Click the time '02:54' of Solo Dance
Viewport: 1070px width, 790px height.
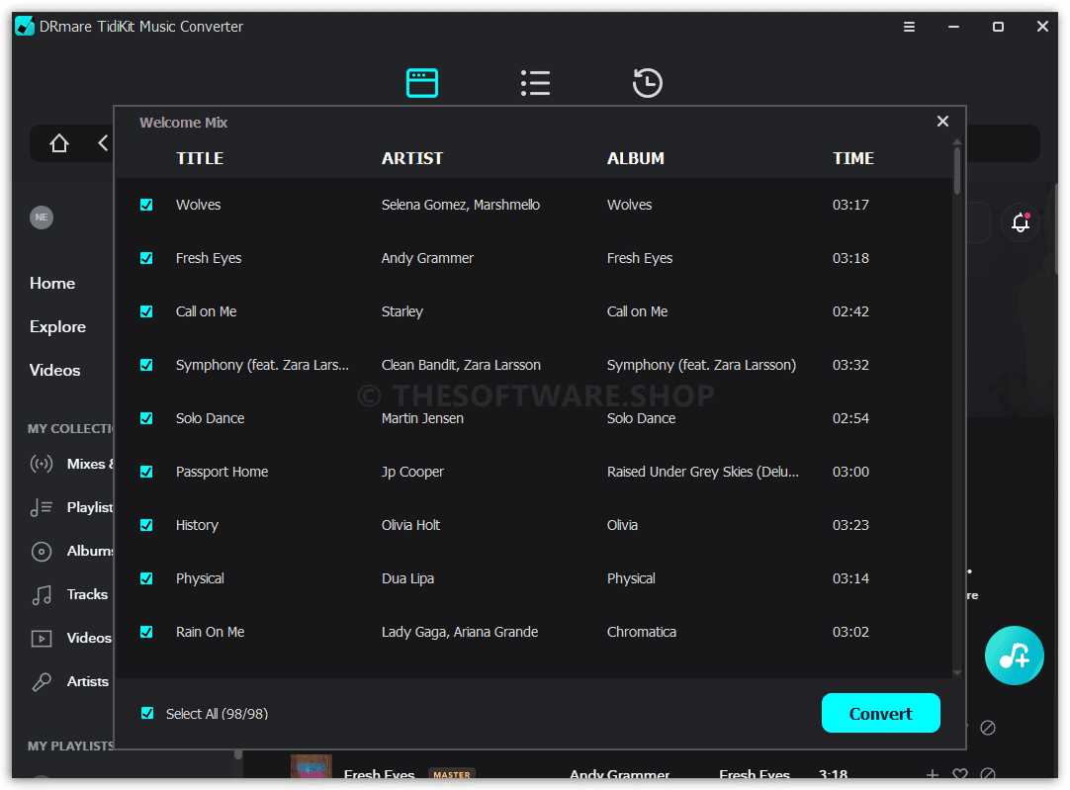coord(850,418)
